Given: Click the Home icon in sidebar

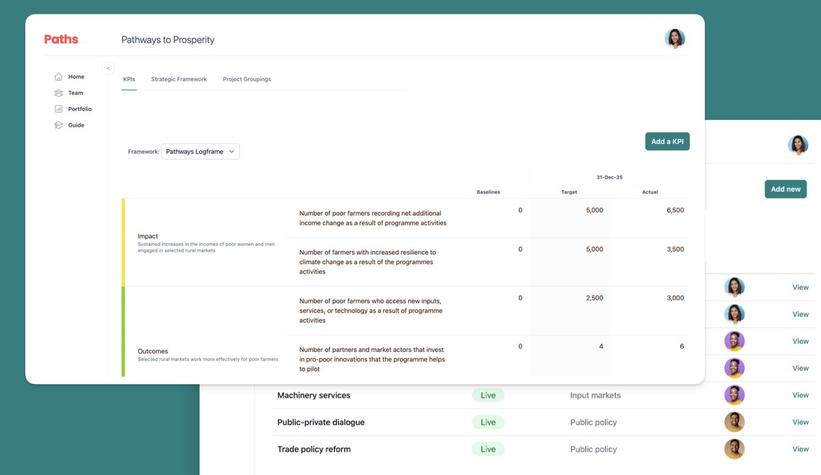Looking at the screenshot, I should click(59, 77).
